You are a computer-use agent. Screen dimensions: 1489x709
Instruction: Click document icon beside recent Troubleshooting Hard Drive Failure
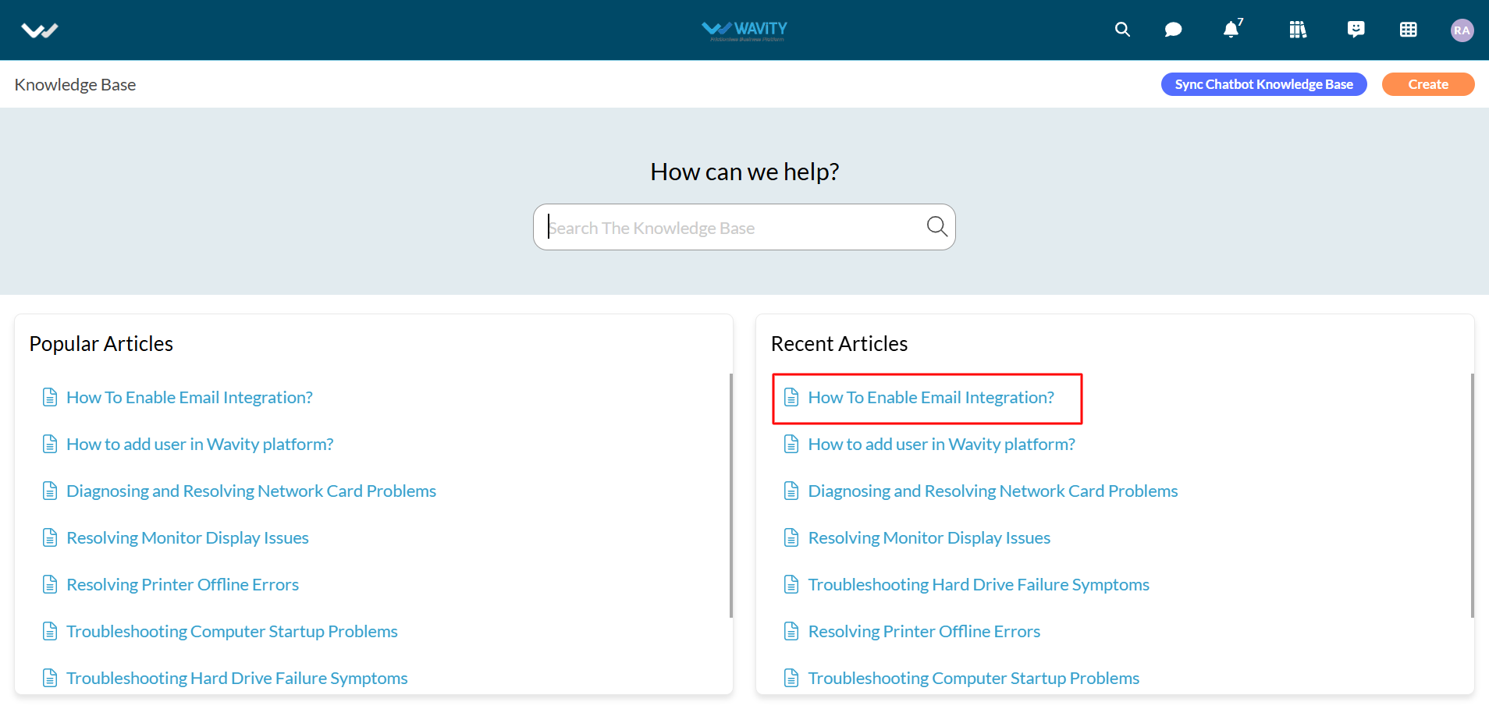tap(791, 584)
